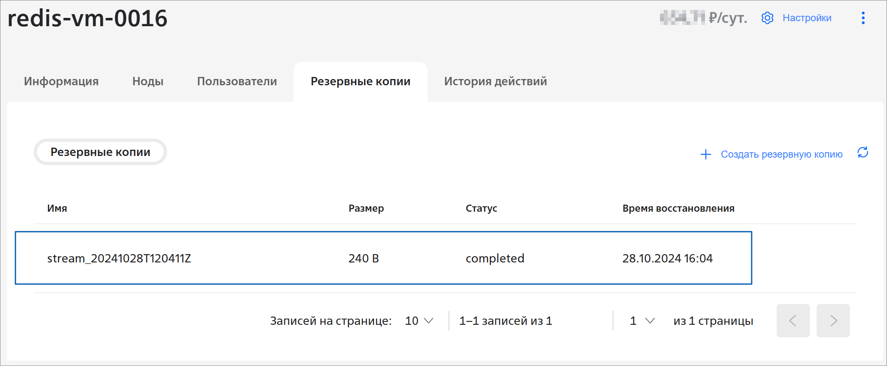The image size is (887, 366).
Task: Select the Резервные копии tab
Action: [x=361, y=82]
